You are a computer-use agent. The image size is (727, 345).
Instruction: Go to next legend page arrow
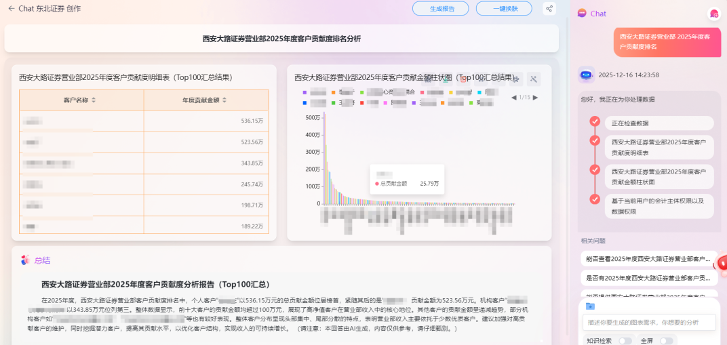(536, 98)
